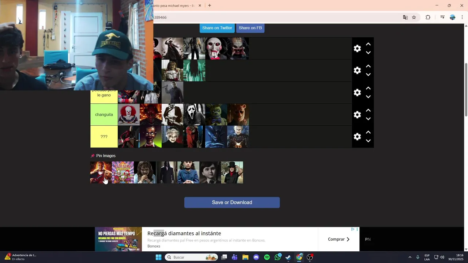The height and width of the screenshot is (263, 468).
Task: Click the Pin Images heading
Action: pyautogui.click(x=106, y=156)
